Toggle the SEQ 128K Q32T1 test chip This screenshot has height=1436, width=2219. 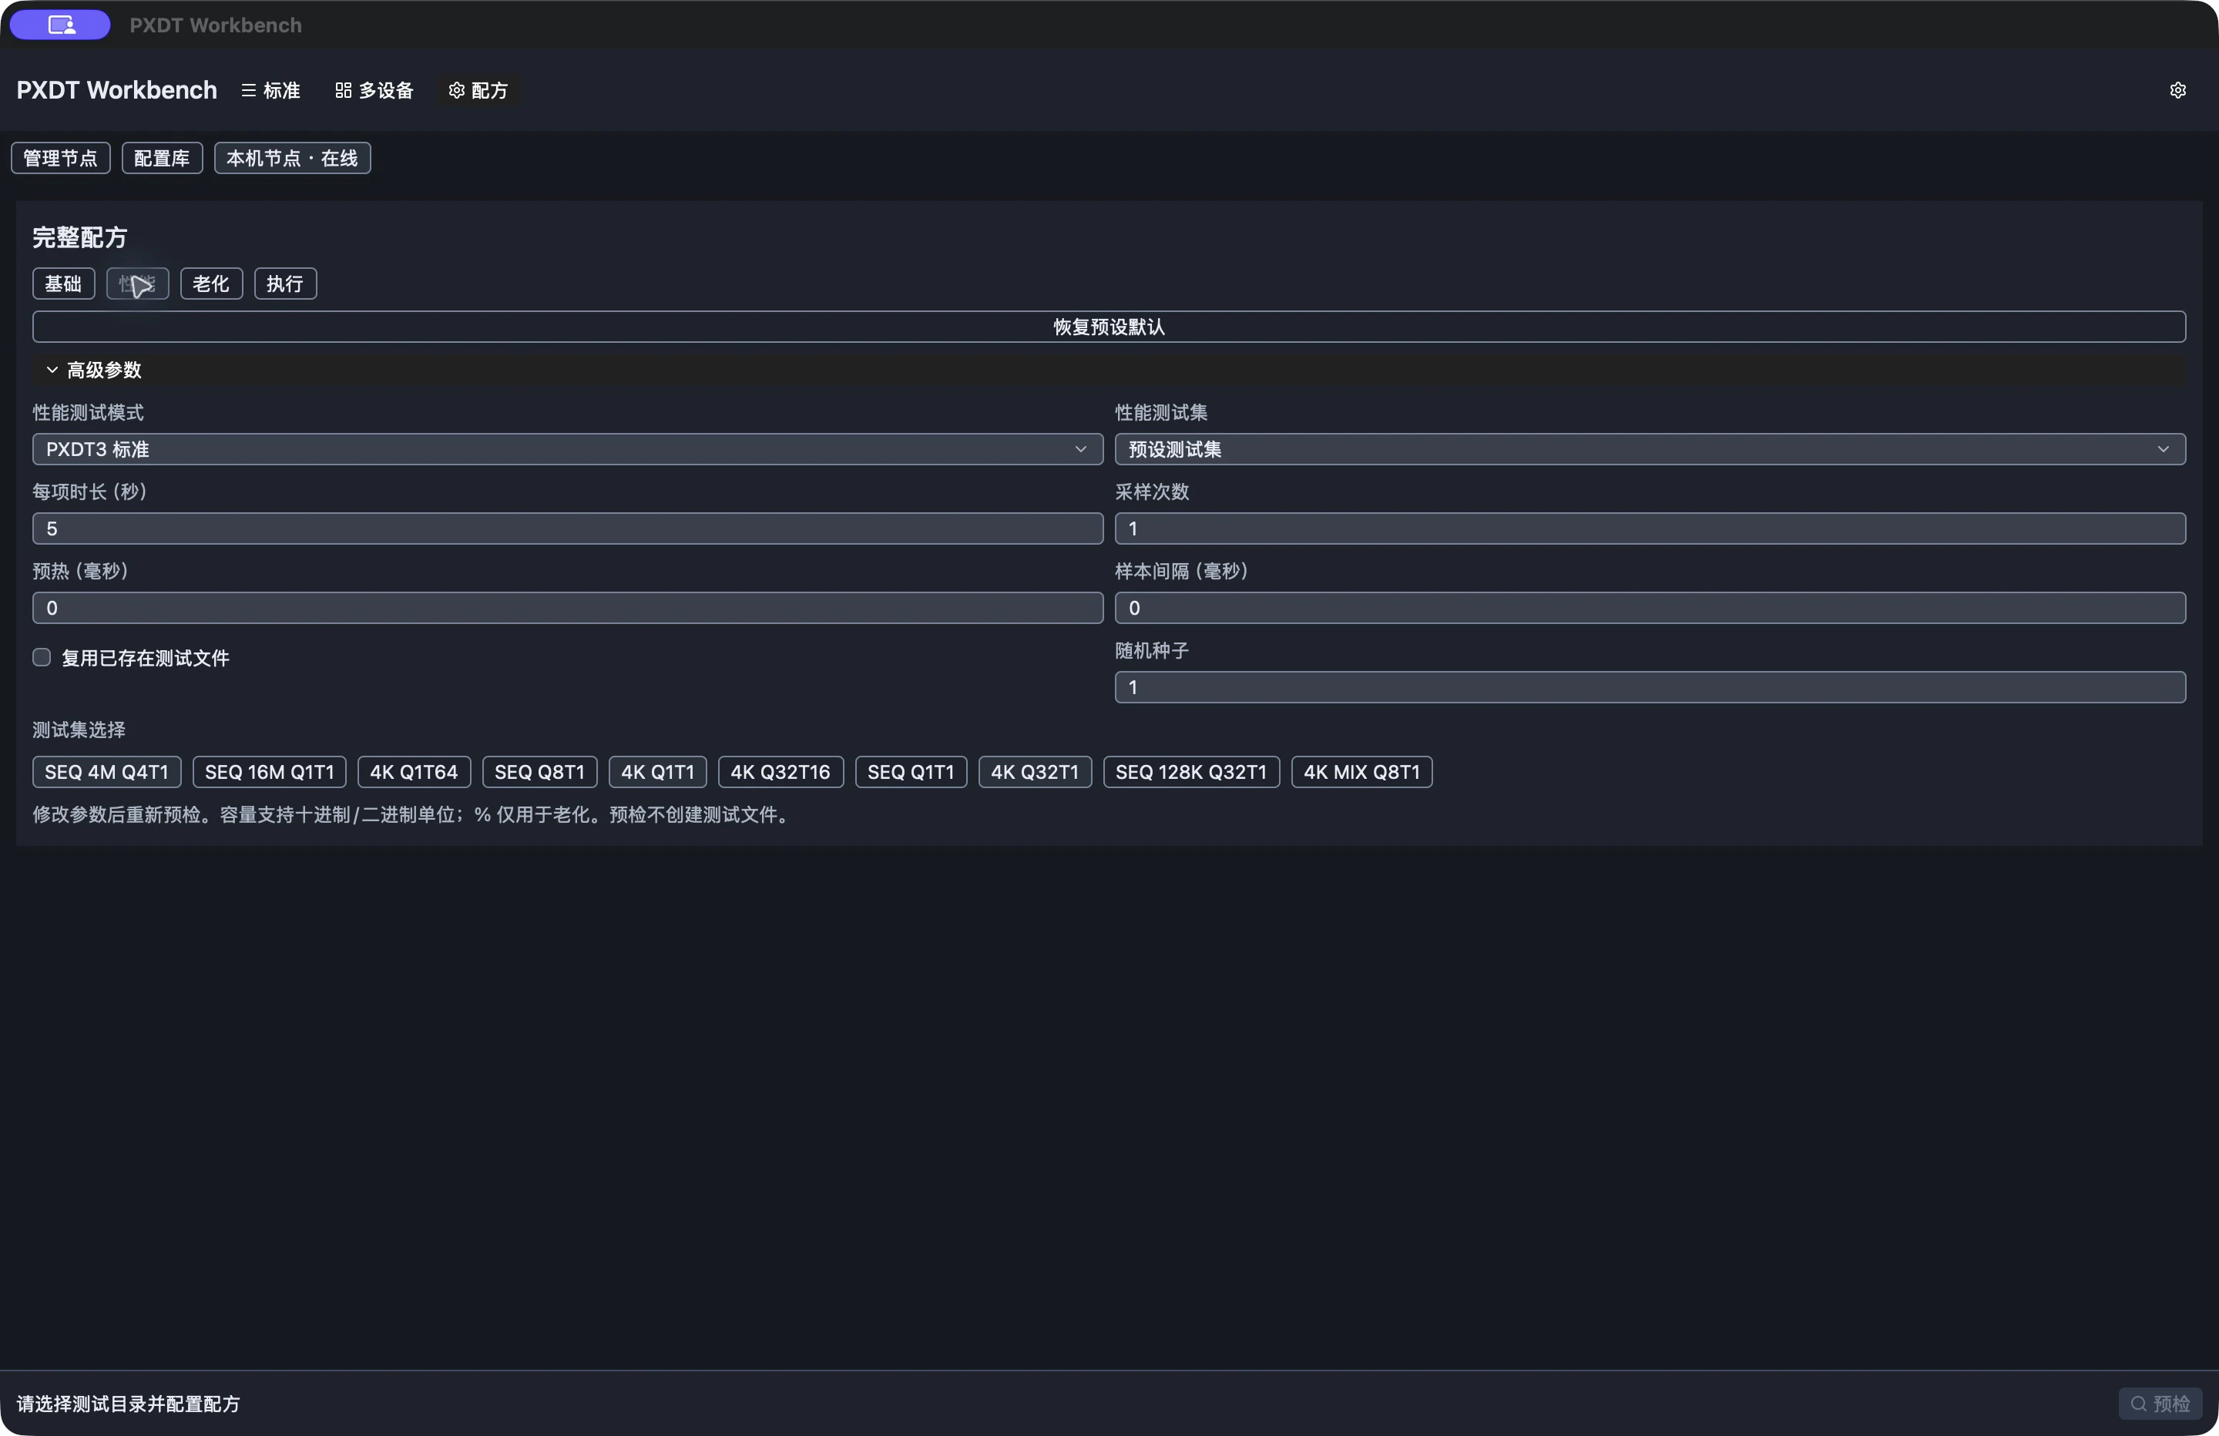point(1191,772)
